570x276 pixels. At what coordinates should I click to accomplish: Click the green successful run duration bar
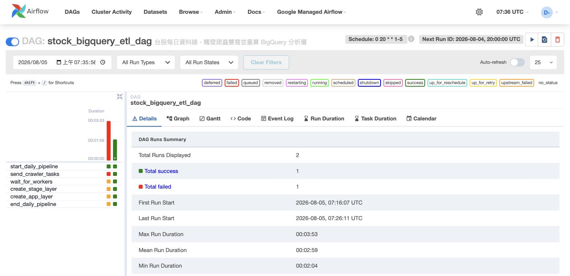[115, 150]
